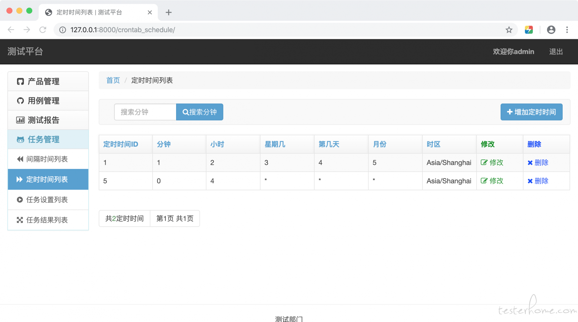This screenshot has width=578, height=322.
Task: Click the address bar URL
Action: pyautogui.click(x=123, y=30)
